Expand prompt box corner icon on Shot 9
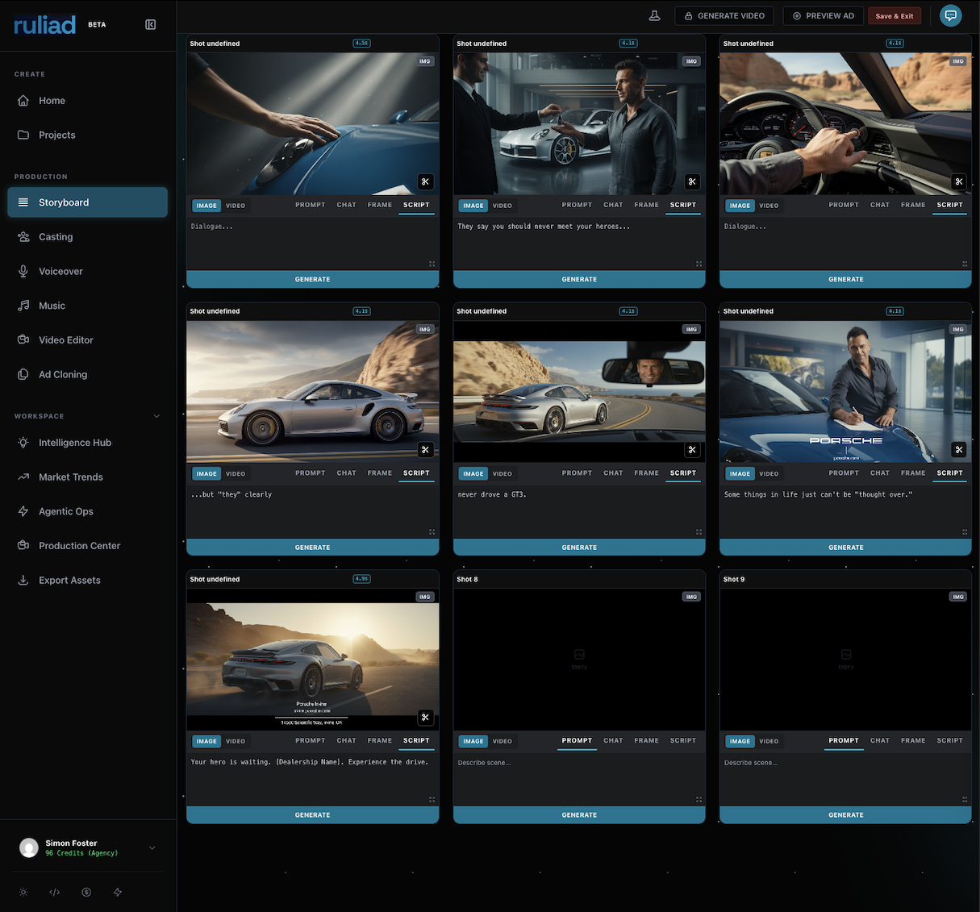Image resolution: width=980 pixels, height=912 pixels. click(x=965, y=799)
